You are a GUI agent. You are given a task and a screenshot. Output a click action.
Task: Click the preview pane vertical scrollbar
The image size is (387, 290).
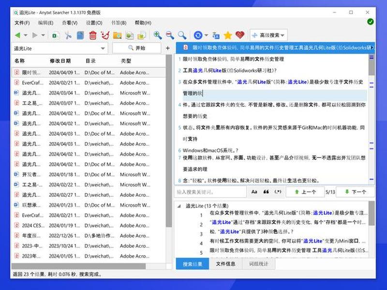372,65
